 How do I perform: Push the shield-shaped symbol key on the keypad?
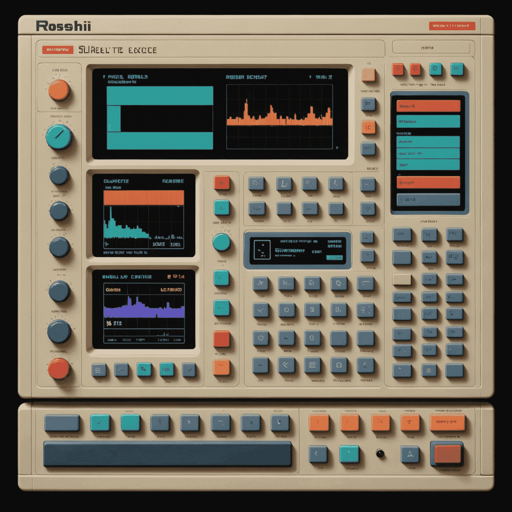click(261, 338)
